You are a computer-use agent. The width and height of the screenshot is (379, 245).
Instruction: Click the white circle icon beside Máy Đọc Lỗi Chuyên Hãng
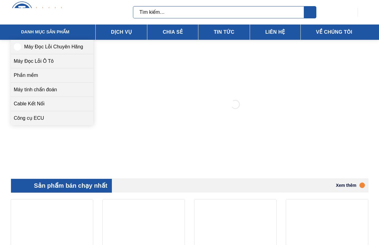pos(17,47)
